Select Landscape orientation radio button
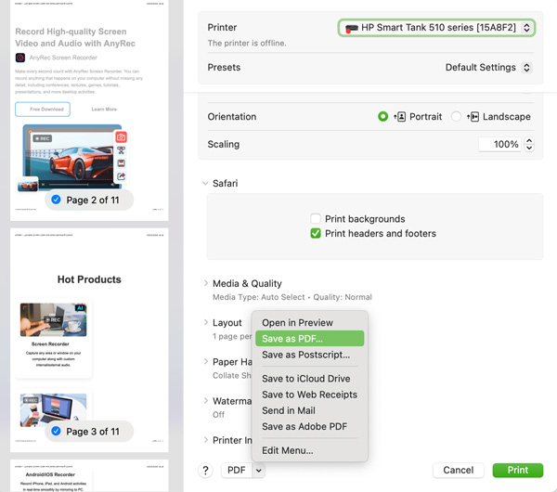This screenshot has width=557, height=492. pos(456,117)
